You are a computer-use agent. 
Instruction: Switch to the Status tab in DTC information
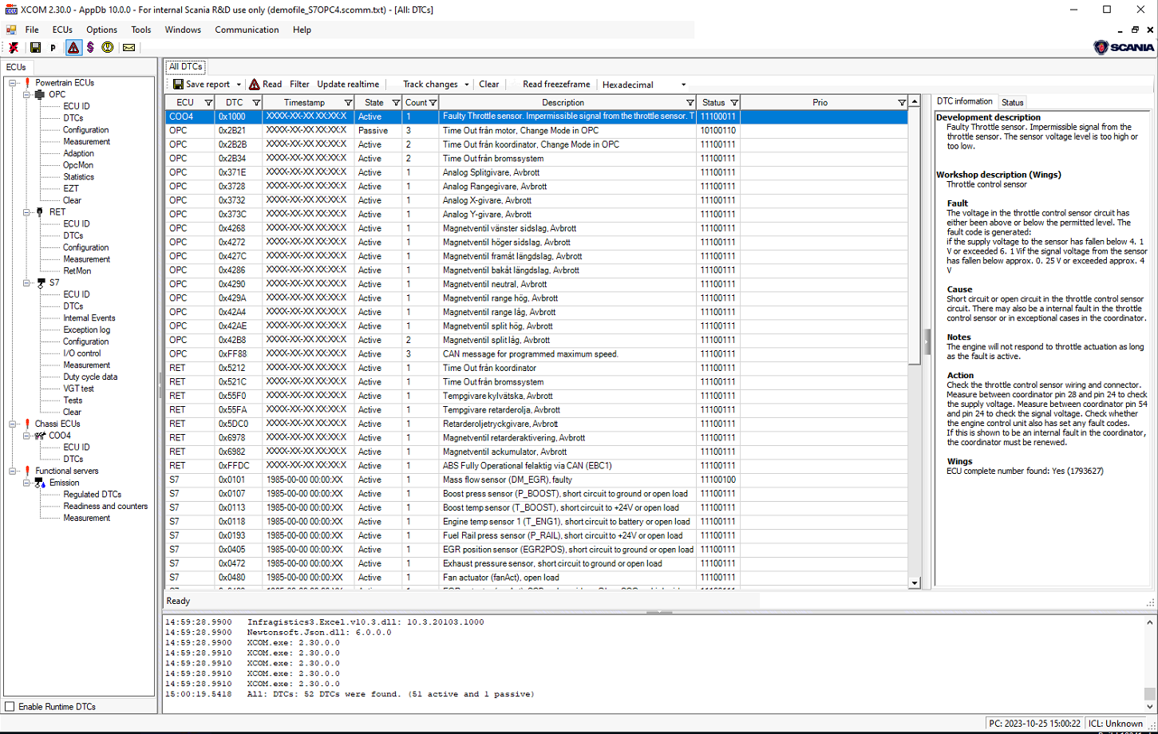(x=1012, y=101)
